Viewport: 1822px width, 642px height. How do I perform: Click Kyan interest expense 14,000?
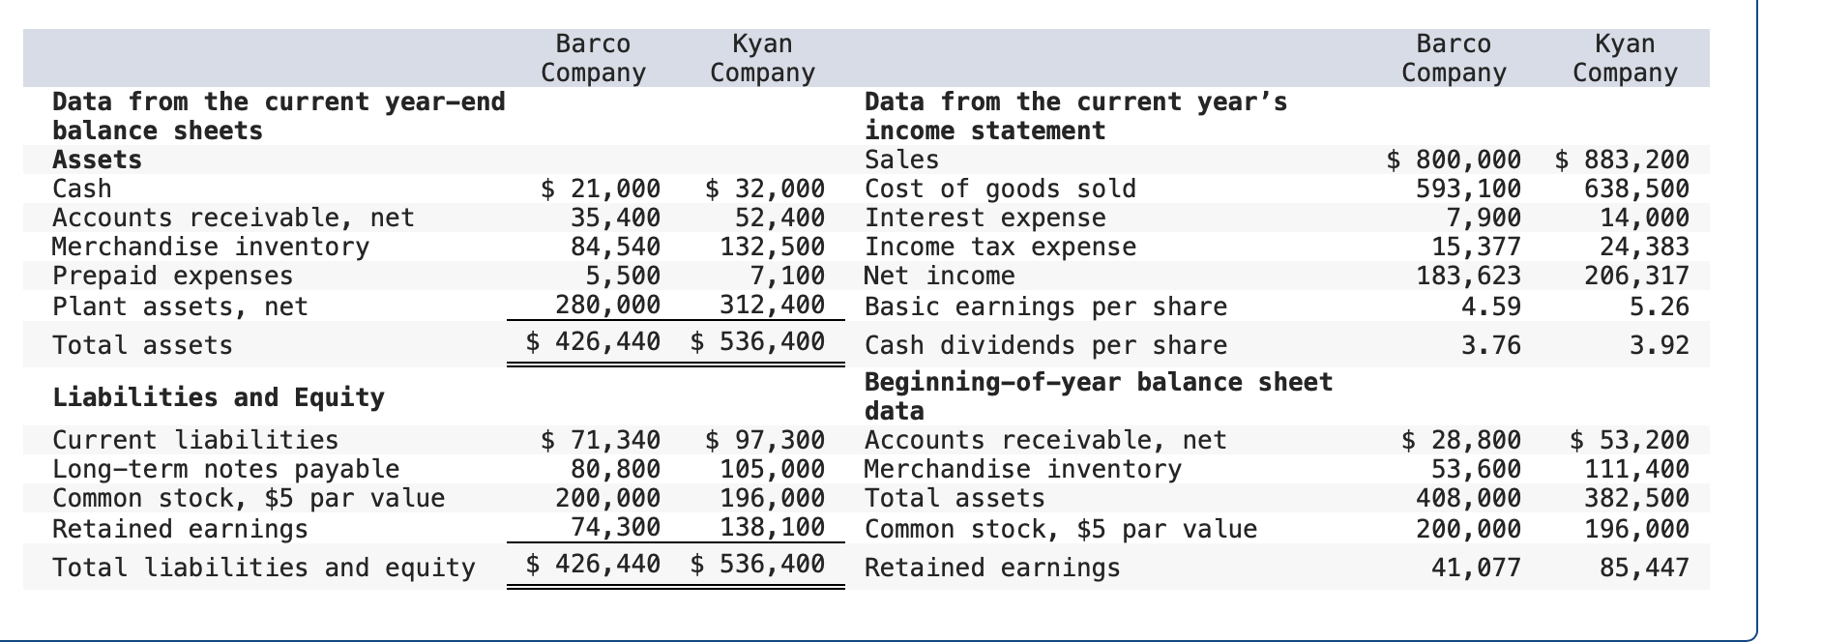(1645, 218)
